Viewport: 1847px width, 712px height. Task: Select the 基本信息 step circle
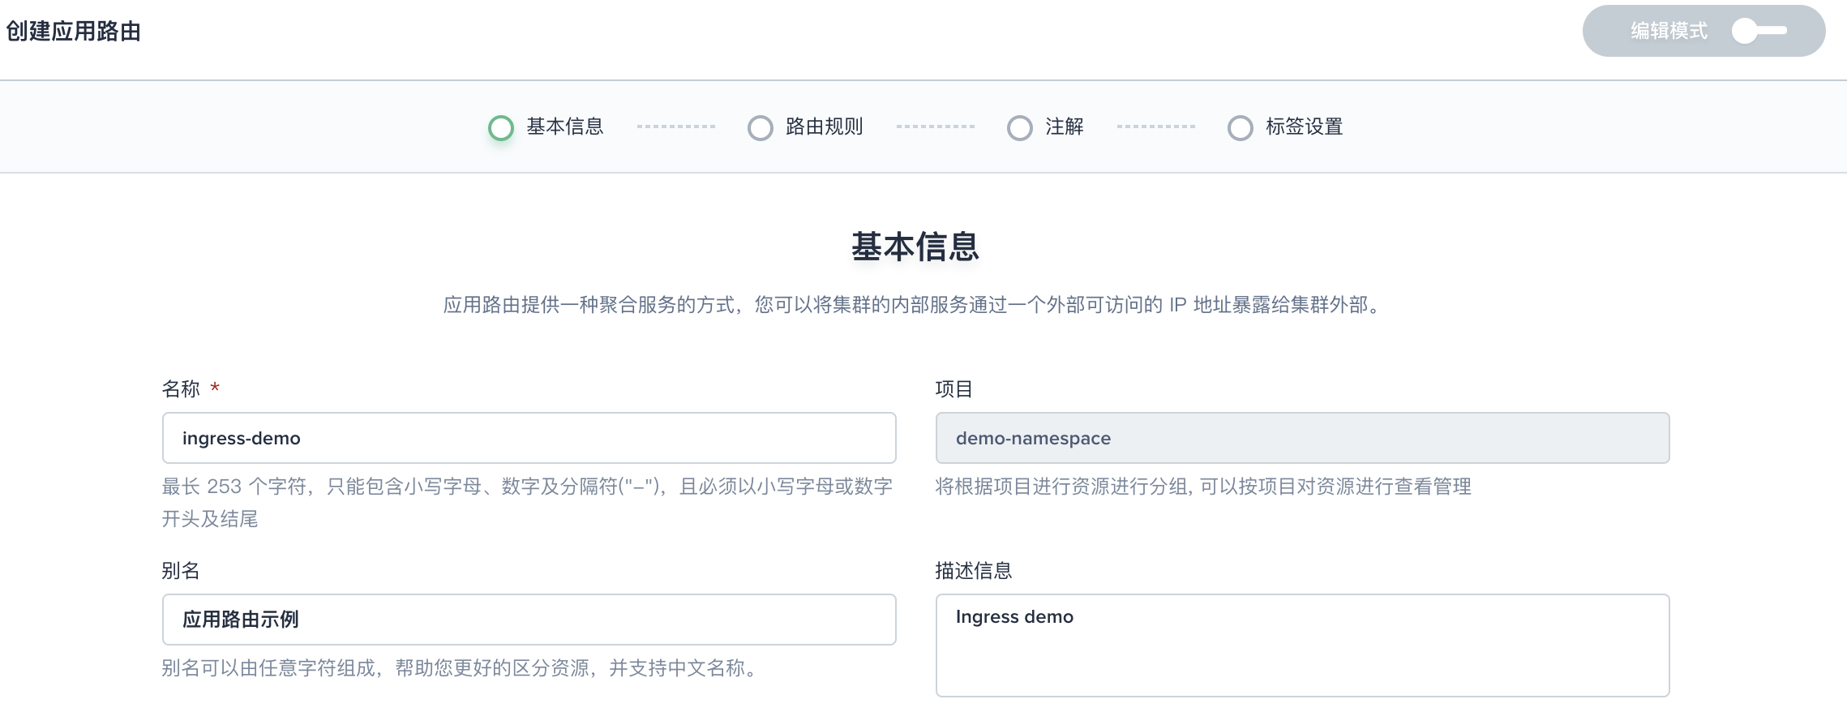pyautogui.click(x=501, y=127)
